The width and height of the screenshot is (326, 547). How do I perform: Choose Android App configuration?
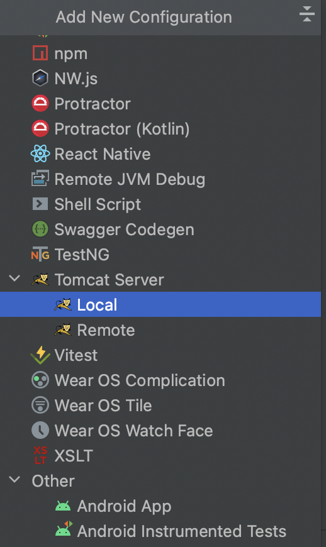pyautogui.click(x=124, y=506)
